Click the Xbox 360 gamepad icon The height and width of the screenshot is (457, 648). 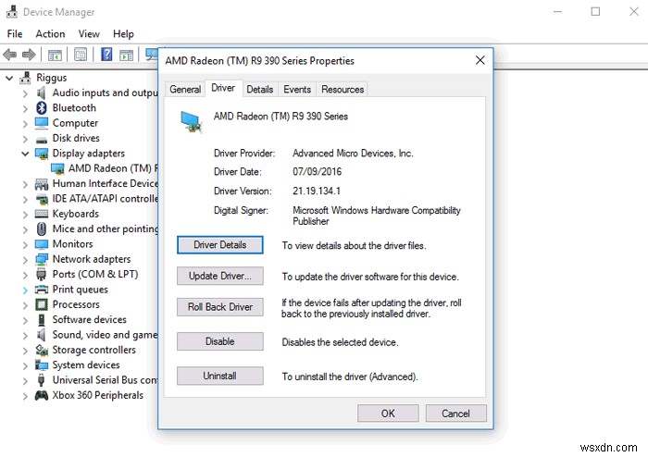[42, 396]
